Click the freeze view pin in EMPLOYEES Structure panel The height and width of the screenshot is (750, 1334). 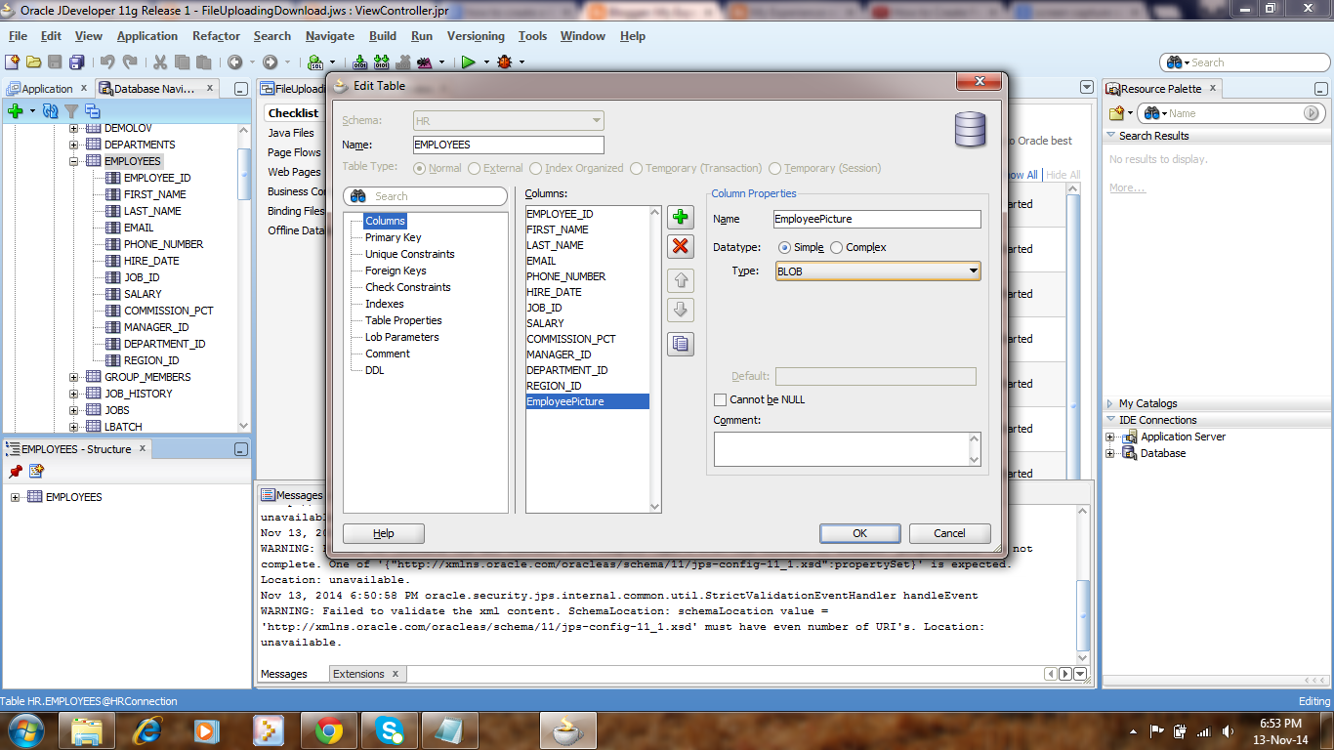click(15, 470)
